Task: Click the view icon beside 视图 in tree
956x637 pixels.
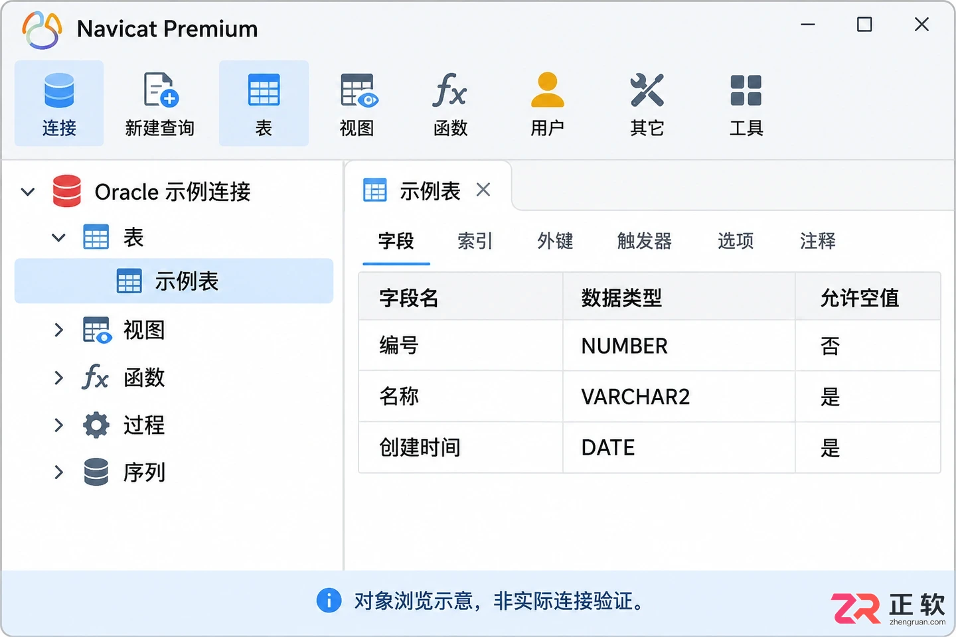Action: [97, 330]
